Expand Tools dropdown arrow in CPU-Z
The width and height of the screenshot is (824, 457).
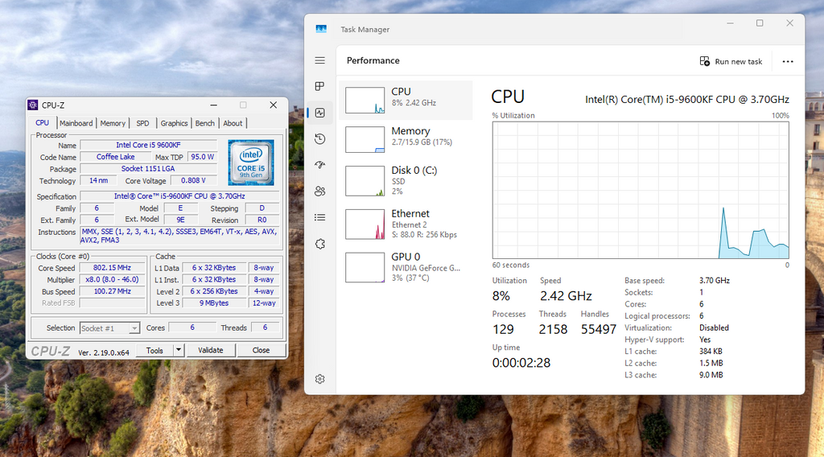click(179, 350)
